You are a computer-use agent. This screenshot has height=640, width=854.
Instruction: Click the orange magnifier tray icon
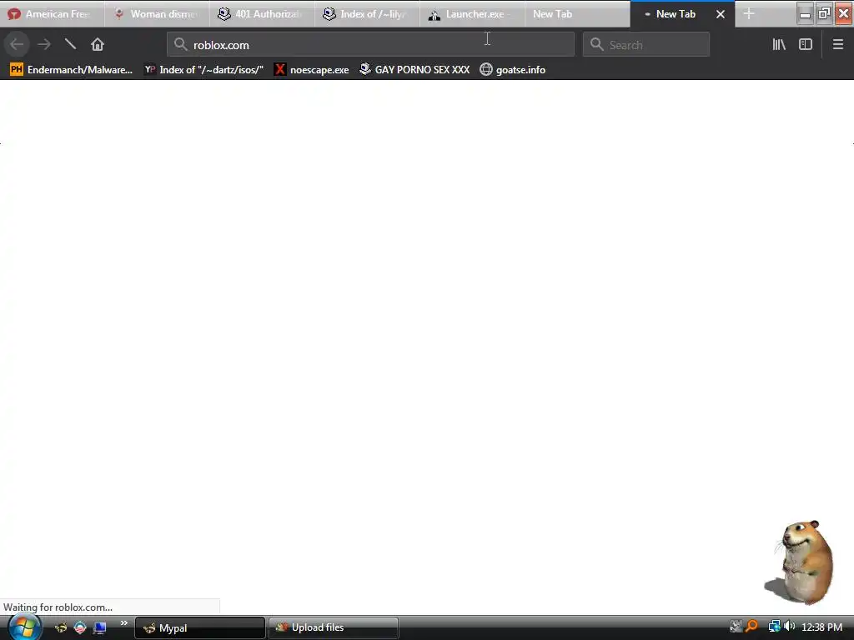[751, 627]
